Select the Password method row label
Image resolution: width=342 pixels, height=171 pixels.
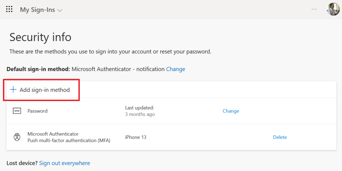[x=37, y=111]
